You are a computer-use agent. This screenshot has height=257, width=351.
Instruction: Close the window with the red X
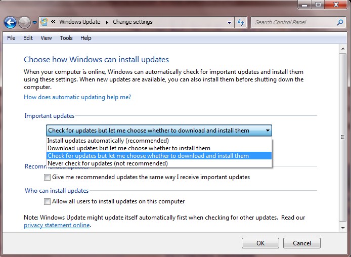[336, 4]
